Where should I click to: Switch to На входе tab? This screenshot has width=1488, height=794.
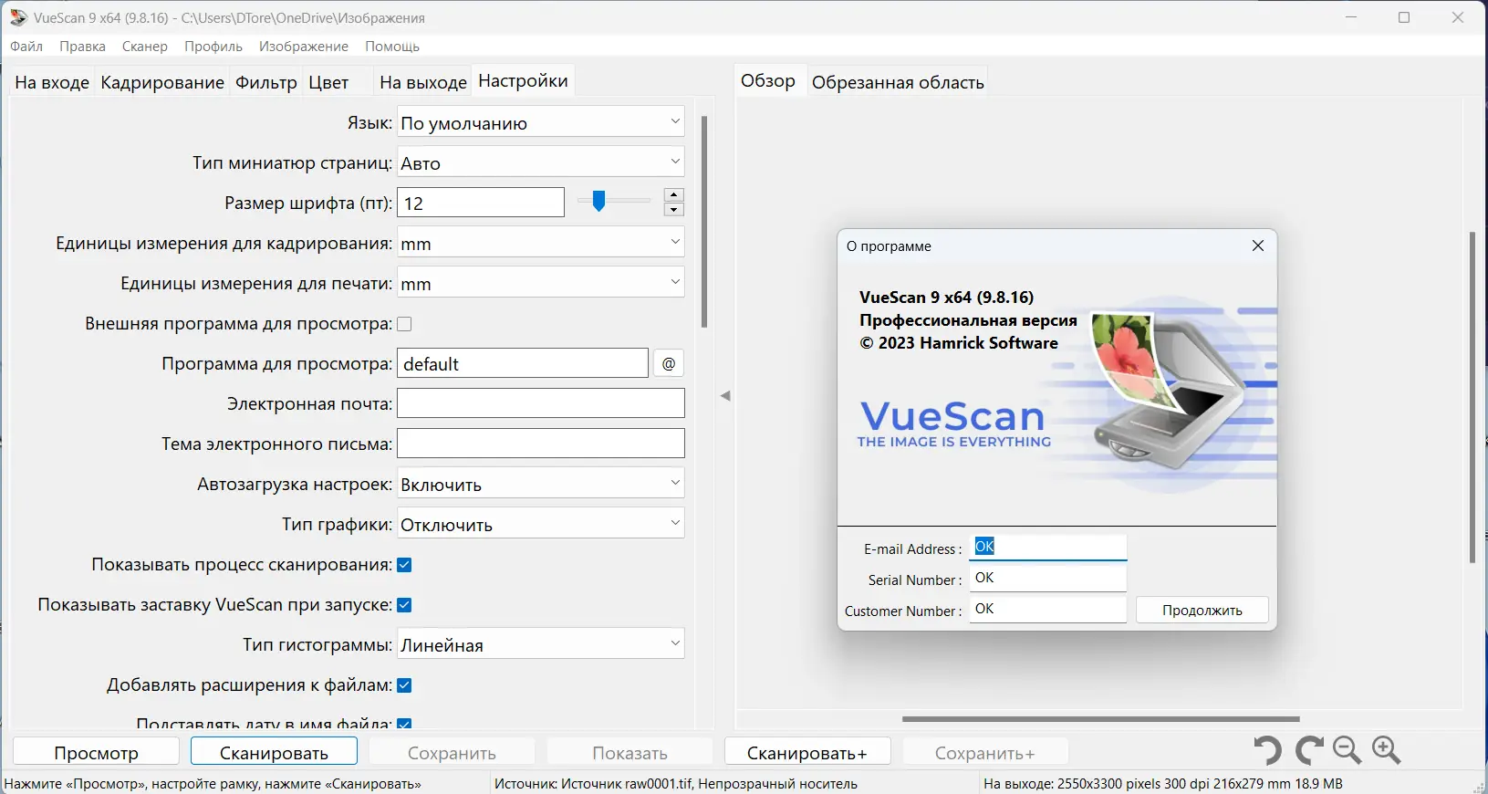52,82
